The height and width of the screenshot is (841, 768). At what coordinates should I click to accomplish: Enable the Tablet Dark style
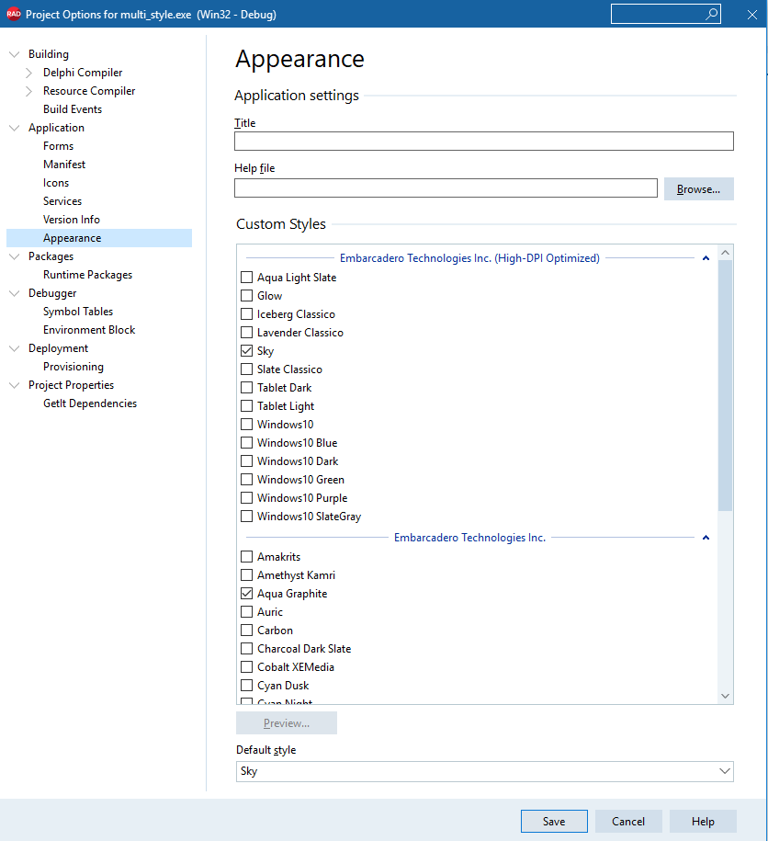(246, 387)
